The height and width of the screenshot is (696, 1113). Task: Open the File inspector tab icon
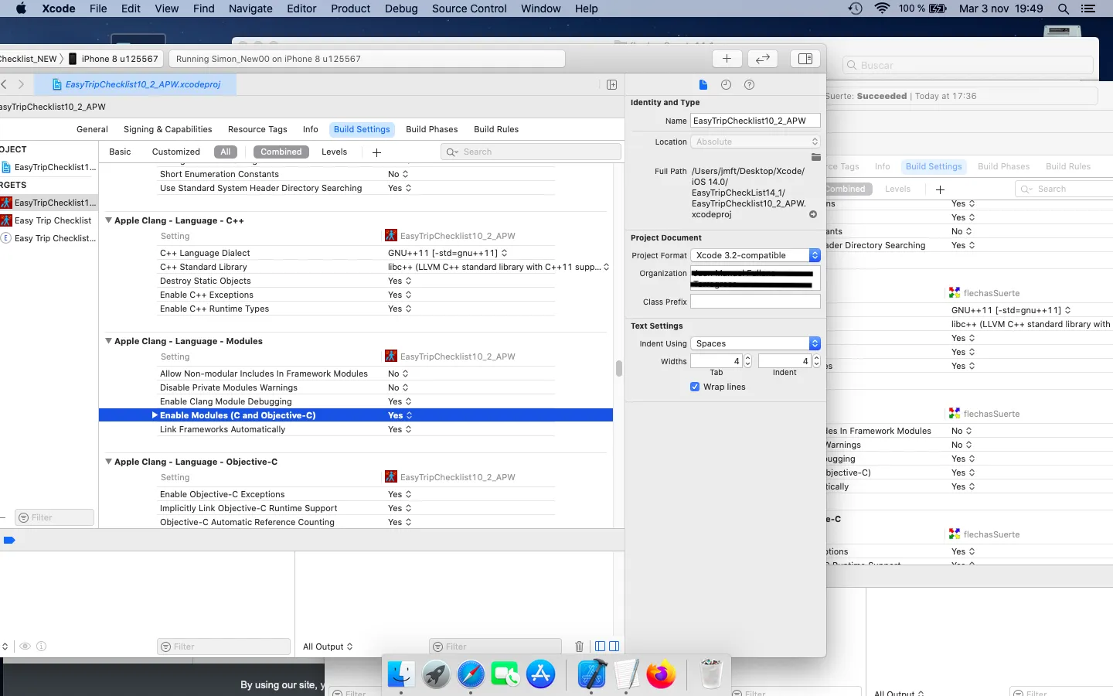(x=703, y=85)
